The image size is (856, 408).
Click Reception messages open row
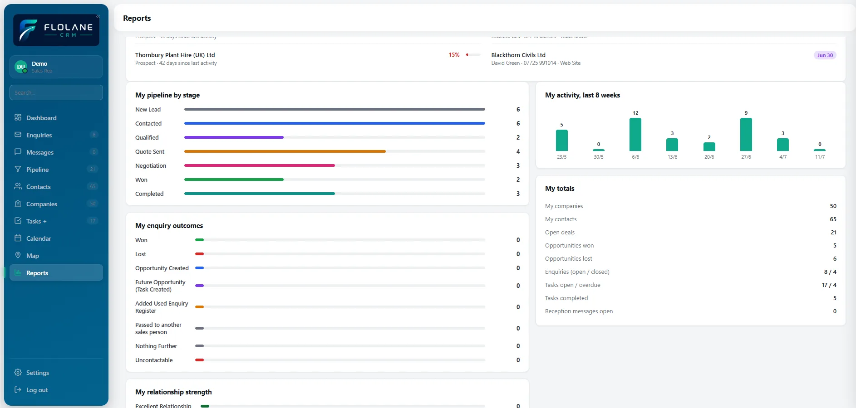(691, 311)
